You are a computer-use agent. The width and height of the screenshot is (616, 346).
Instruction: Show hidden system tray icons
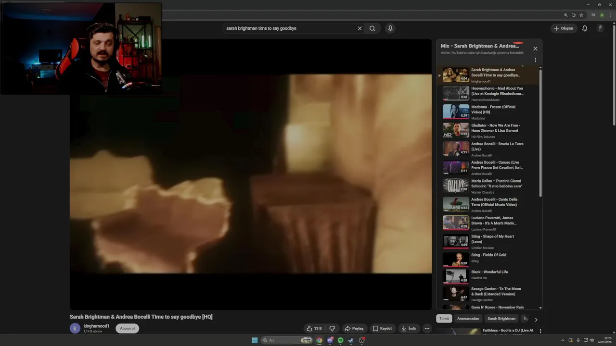(563, 340)
